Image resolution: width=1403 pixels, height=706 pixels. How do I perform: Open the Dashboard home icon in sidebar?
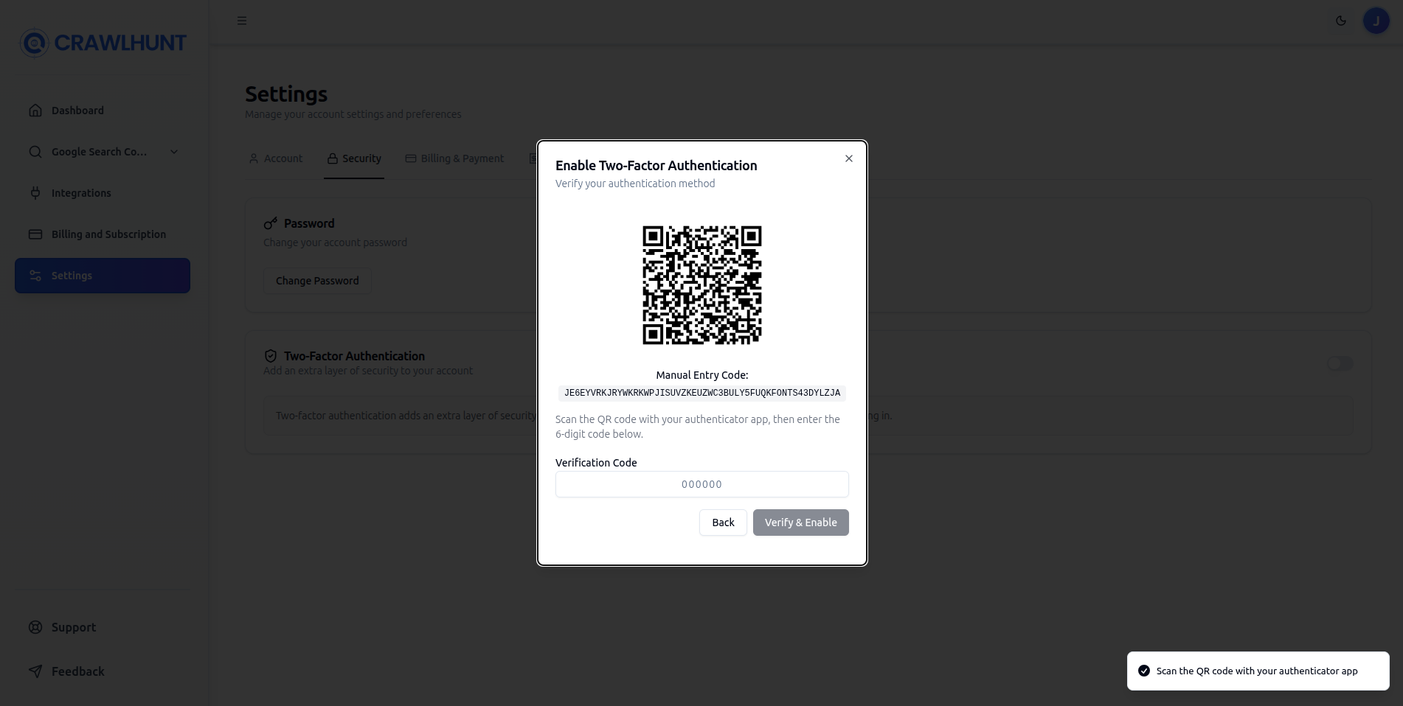point(35,110)
